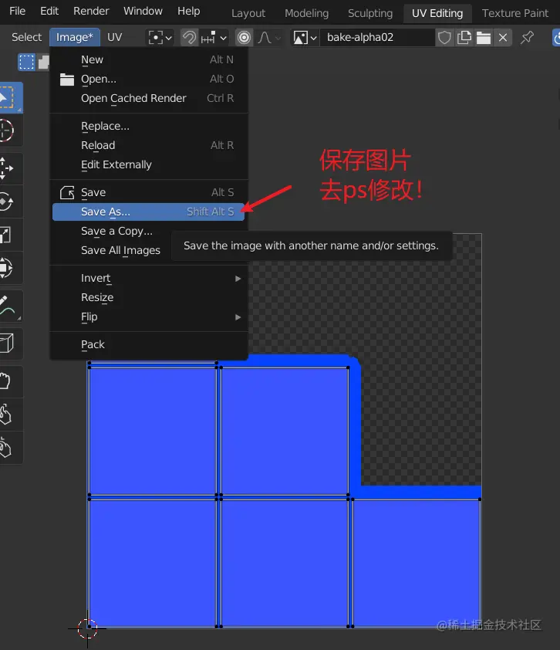The image size is (560, 650).
Task: Open the Select menu in UV editor
Action: 26,37
